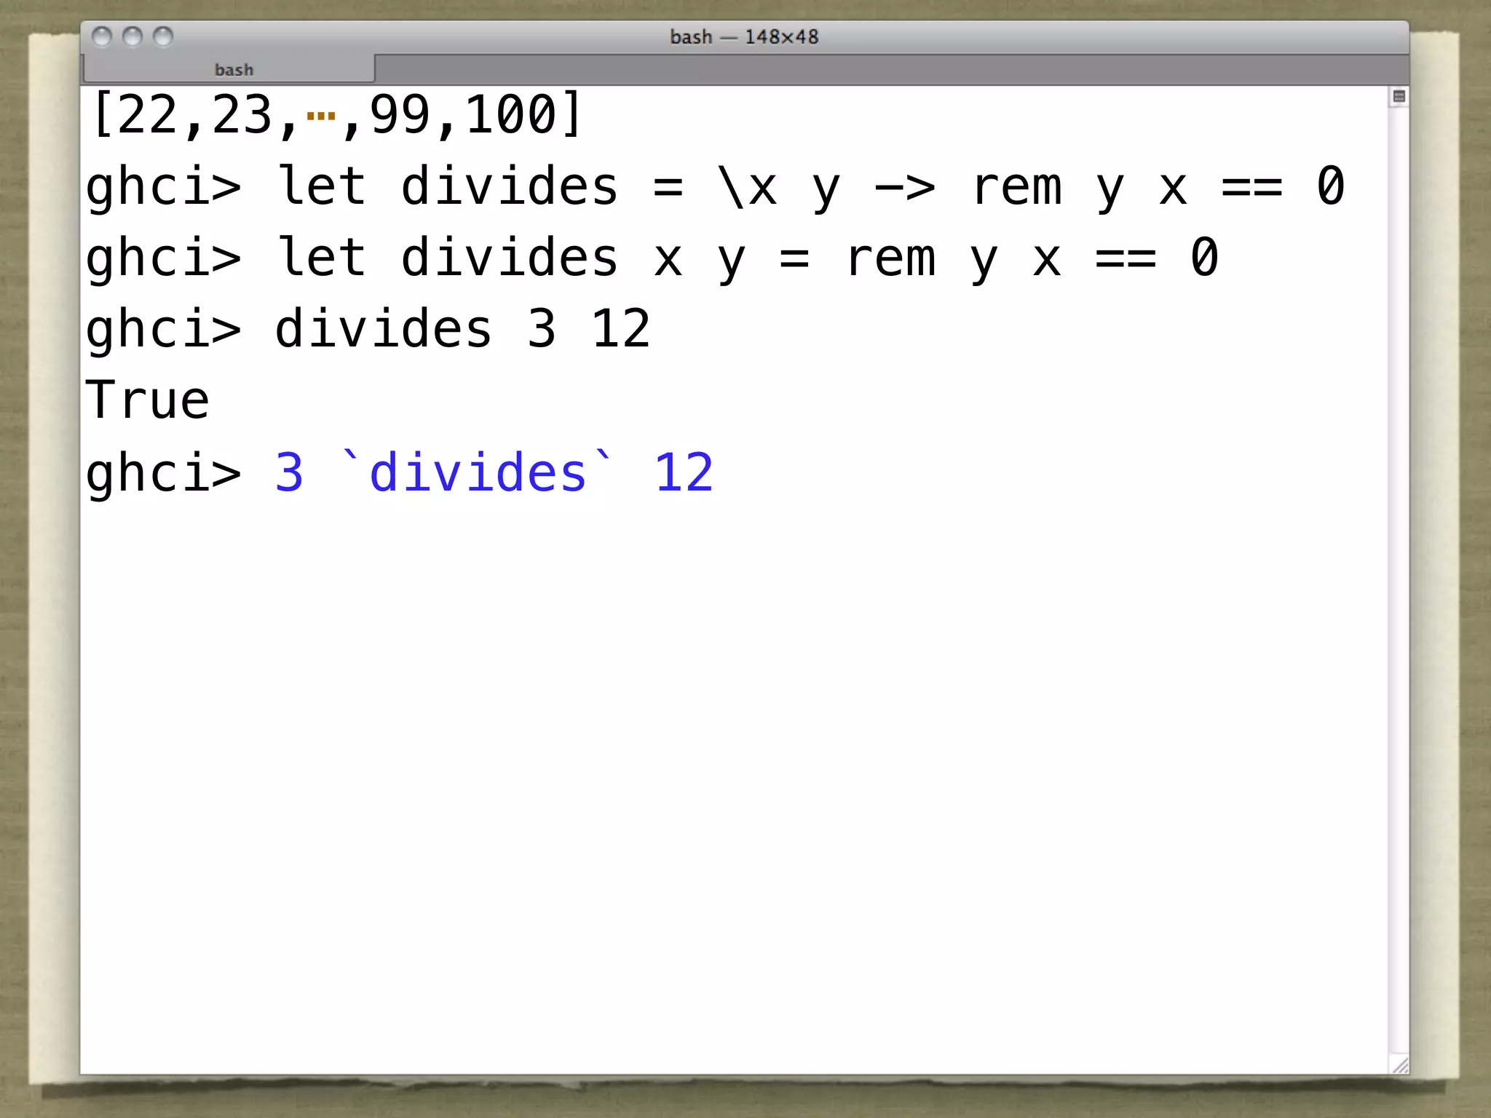The width and height of the screenshot is (1491, 1118).
Task: Select the bash tab
Action: tap(229, 69)
